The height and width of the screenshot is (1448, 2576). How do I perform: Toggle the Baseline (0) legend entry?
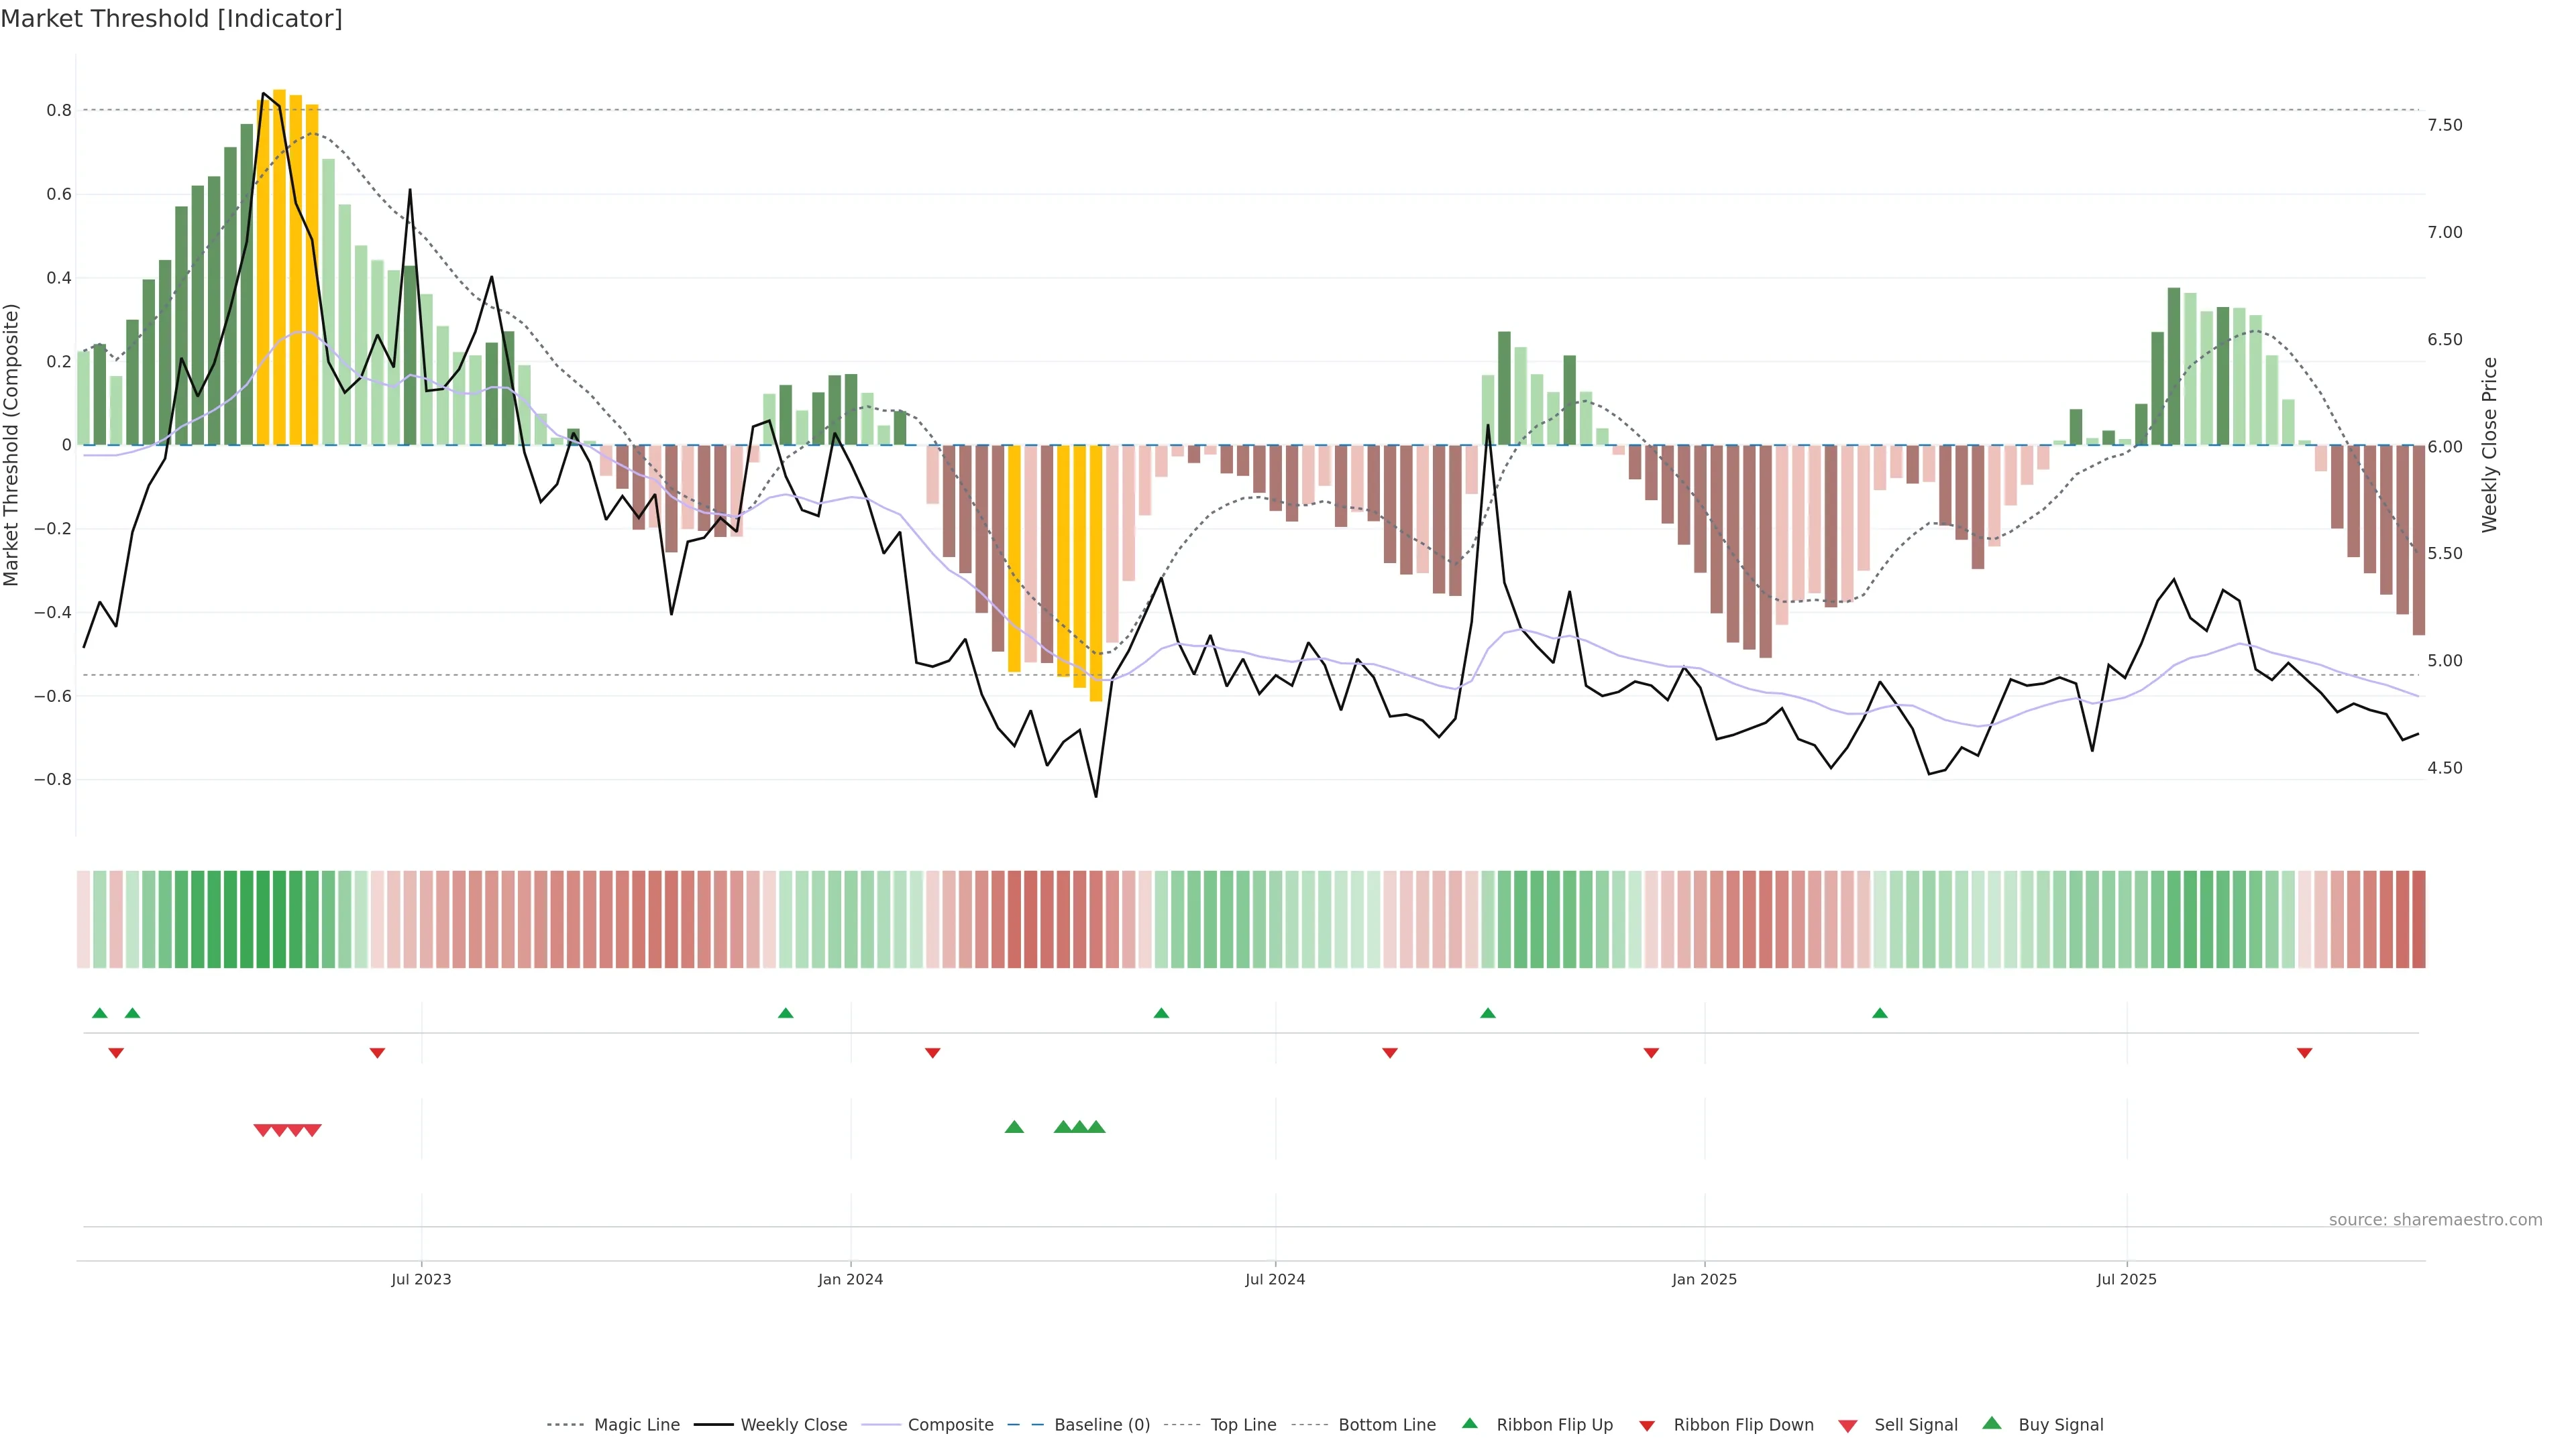point(1101,1425)
